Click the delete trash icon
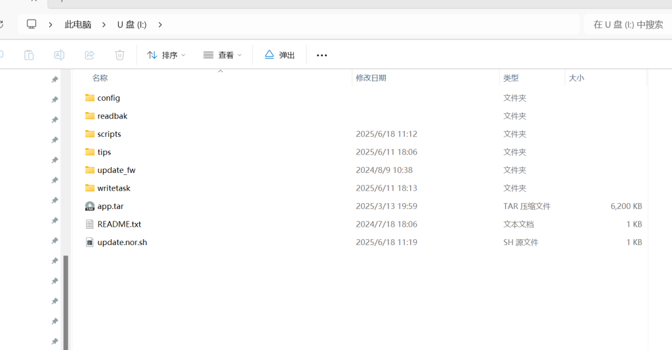Screen dimensions: 672x350 coord(119,55)
